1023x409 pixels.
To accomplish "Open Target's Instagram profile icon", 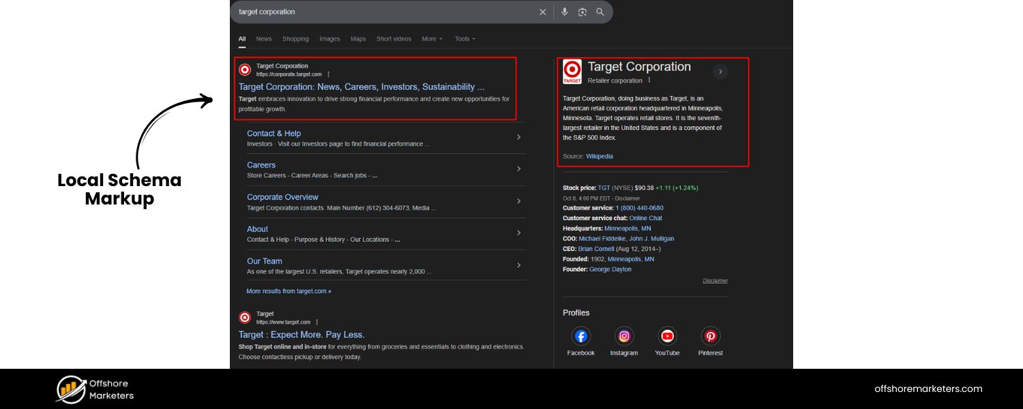I will [x=624, y=336].
